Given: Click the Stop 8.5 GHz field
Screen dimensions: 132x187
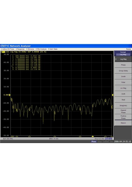Looking at the screenshot, I should click(99, 139).
